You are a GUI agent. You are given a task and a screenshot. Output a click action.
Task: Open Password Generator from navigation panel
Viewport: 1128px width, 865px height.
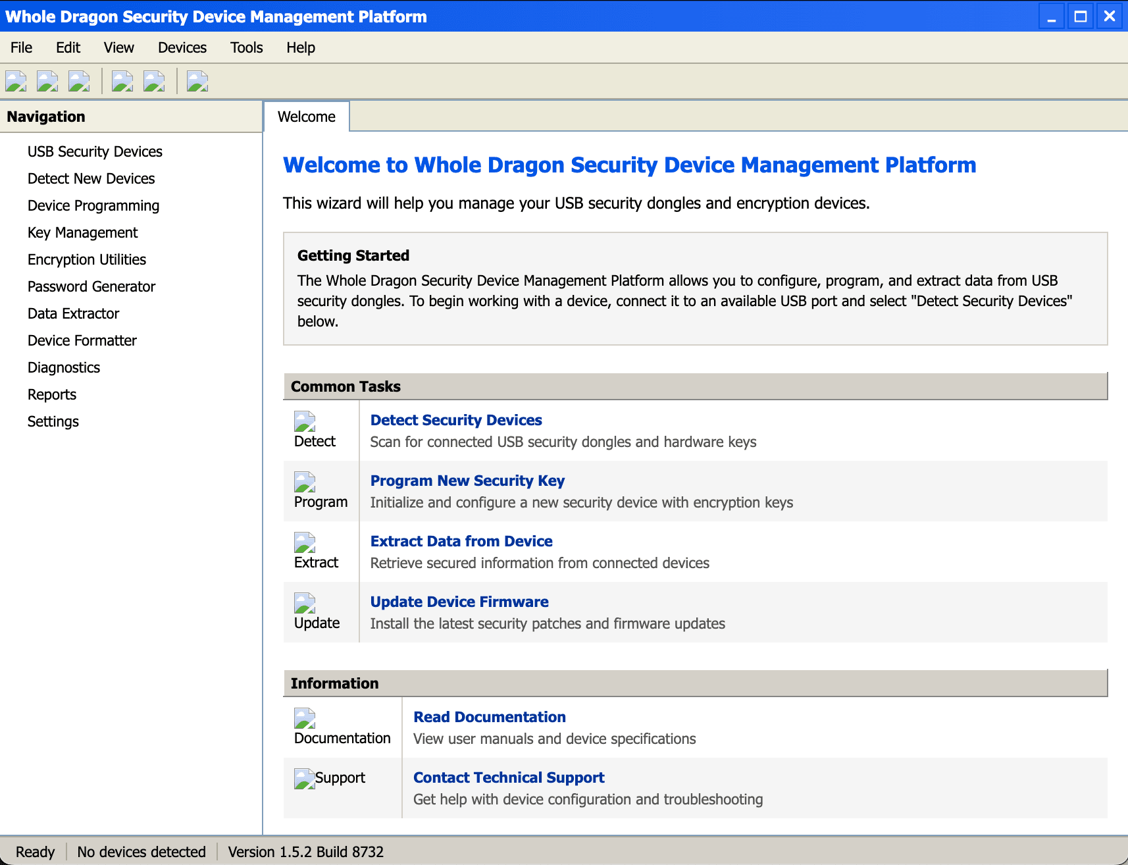[91, 286]
